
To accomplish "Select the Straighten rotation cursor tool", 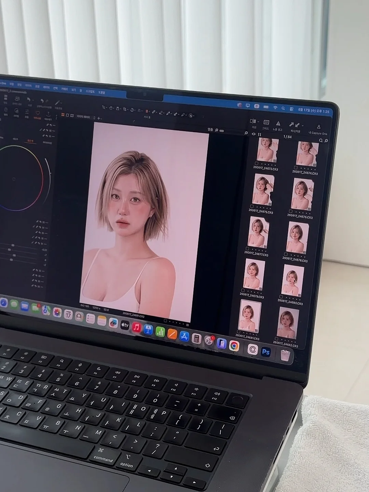I will (133, 110).
